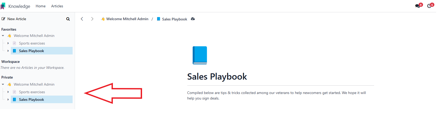Collapse Welcome Mitchell Admin under Private

(3, 84)
